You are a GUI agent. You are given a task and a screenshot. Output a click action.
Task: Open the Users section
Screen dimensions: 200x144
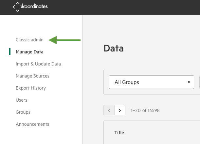pos(21,100)
